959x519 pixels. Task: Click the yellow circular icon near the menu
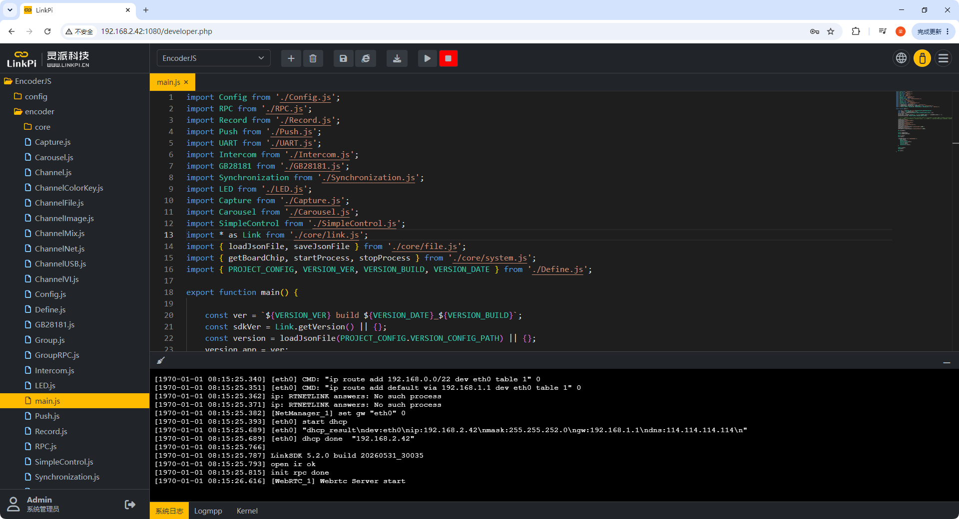point(922,58)
